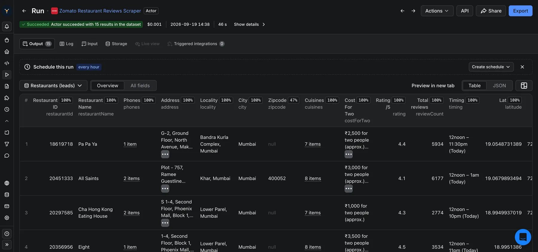Image resolution: width=538 pixels, height=252 pixels.
Task: Expand the Pa Pa Ya cost for two cell
Action: click(349, 154)
